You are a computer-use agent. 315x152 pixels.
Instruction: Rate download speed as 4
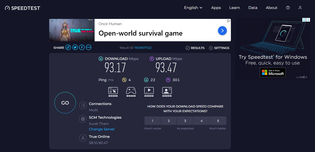(201, 121)
